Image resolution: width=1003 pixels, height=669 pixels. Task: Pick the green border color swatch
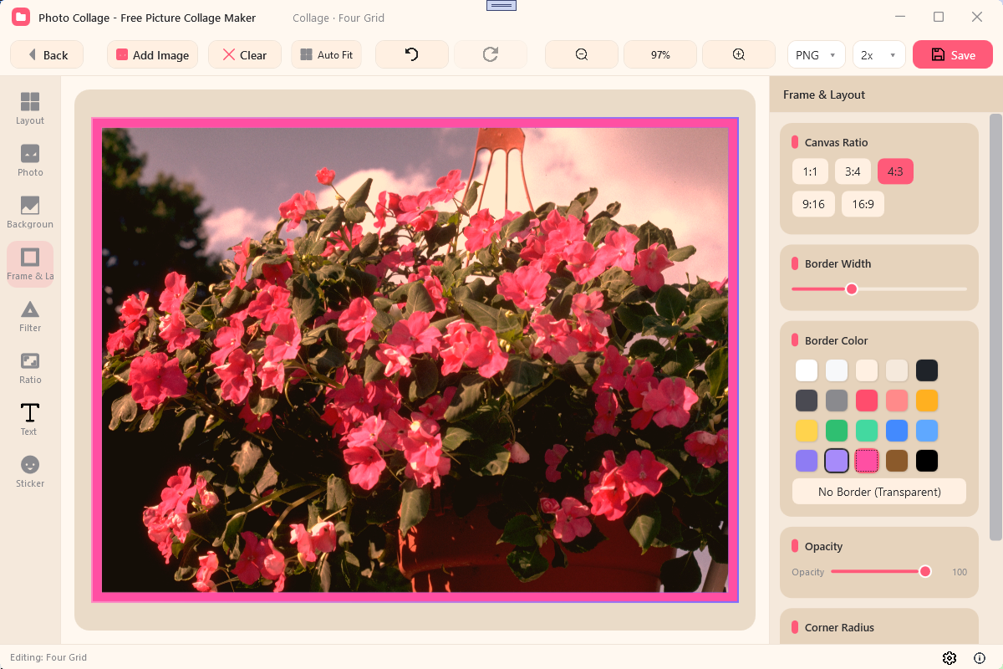(837, 431)
